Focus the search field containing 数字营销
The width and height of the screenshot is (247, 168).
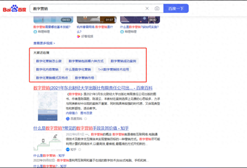[86, 9]
